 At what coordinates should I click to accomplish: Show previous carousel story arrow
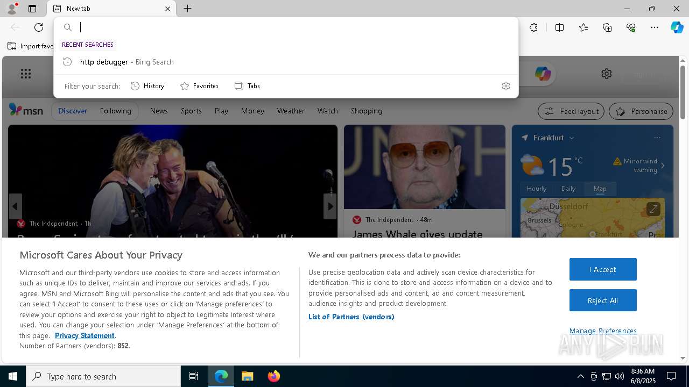[x=15, y=206]
